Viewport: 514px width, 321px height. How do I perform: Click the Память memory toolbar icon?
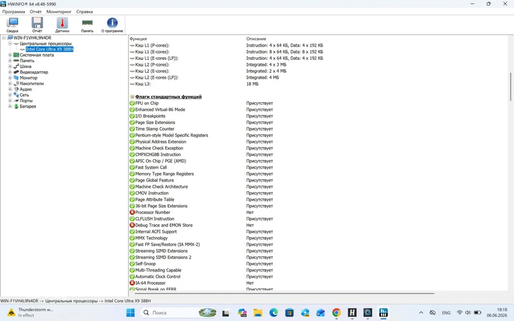(87, 25)
